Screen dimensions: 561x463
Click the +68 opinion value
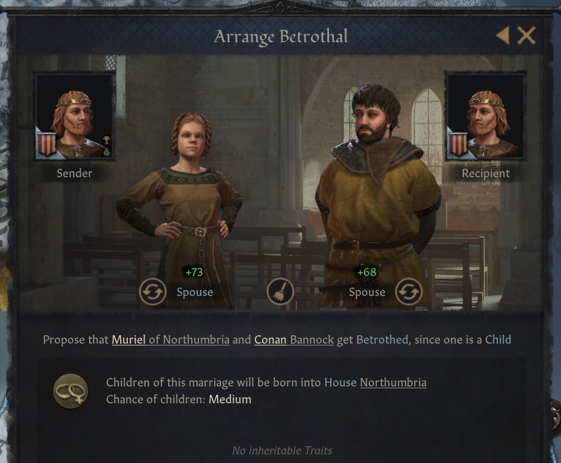[367, 272]
